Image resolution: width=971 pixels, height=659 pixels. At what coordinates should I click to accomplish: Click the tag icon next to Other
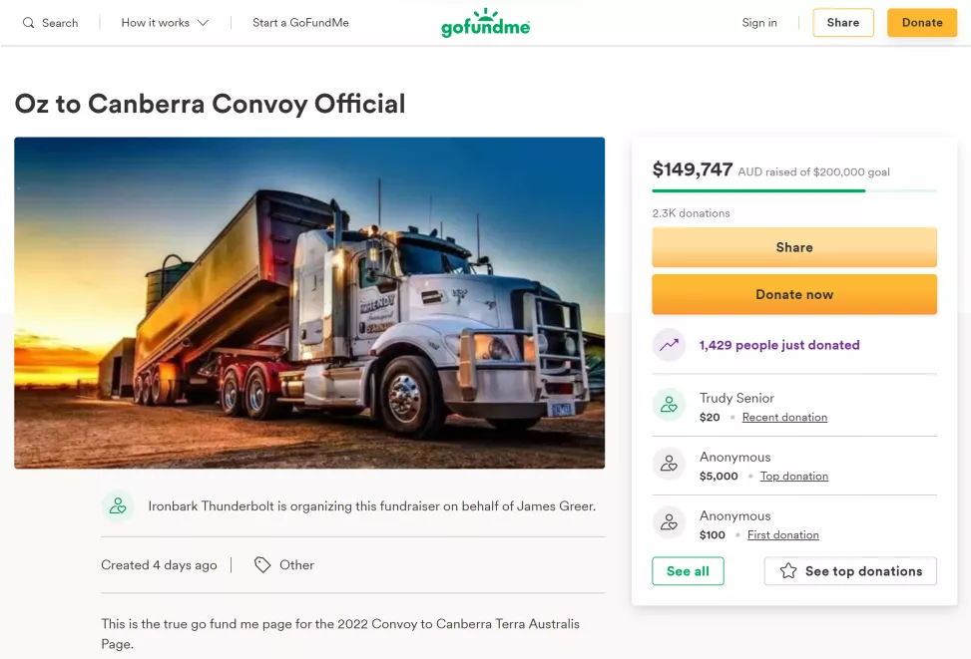coord(262,565)
